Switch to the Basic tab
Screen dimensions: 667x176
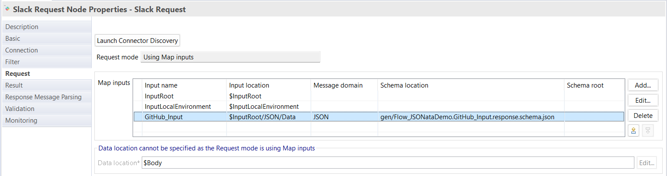tap(46, 39)
